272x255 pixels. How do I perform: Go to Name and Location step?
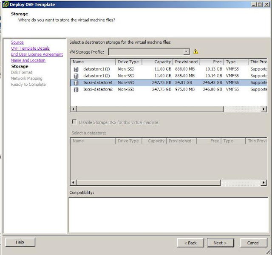[x=28, y=60]
